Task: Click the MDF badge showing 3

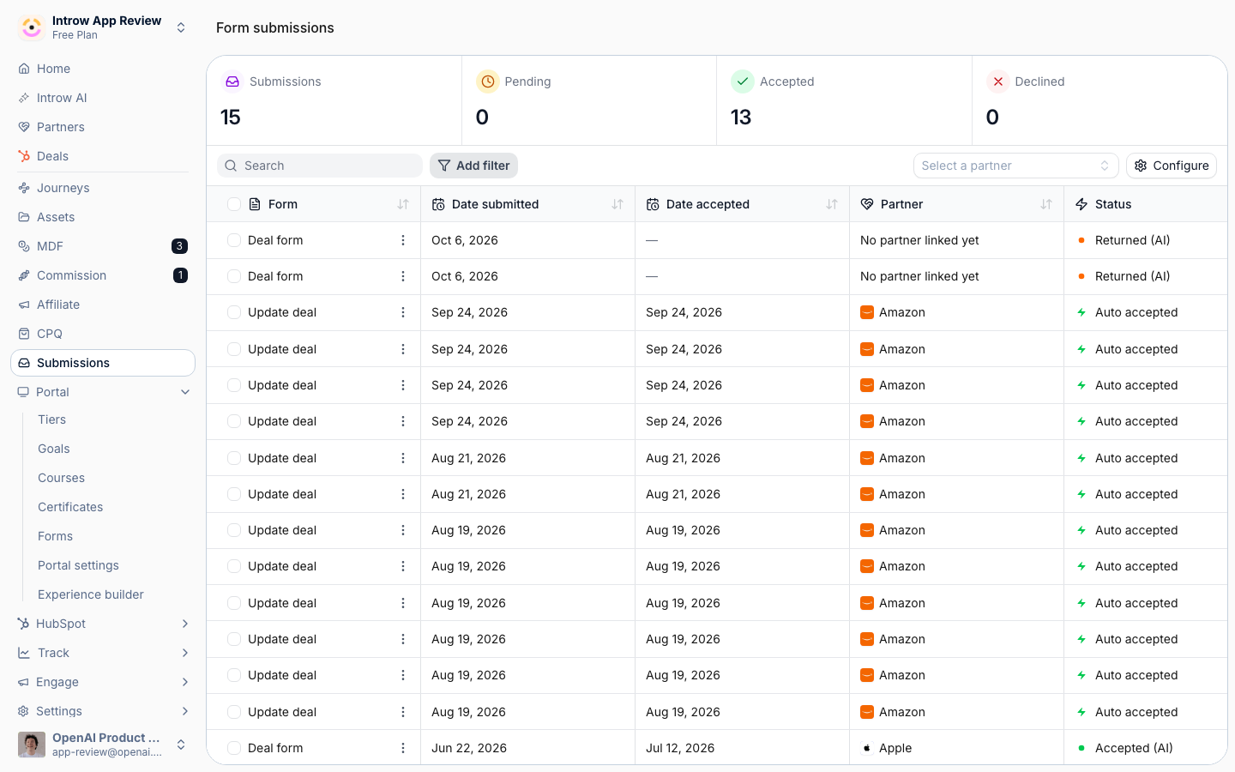Action: [x=179, y=246]
